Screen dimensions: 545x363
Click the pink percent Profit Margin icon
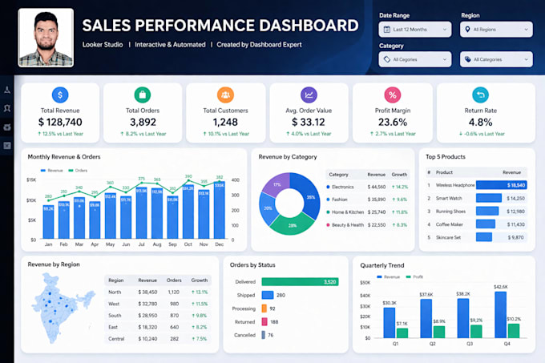(x=393, y=95)
